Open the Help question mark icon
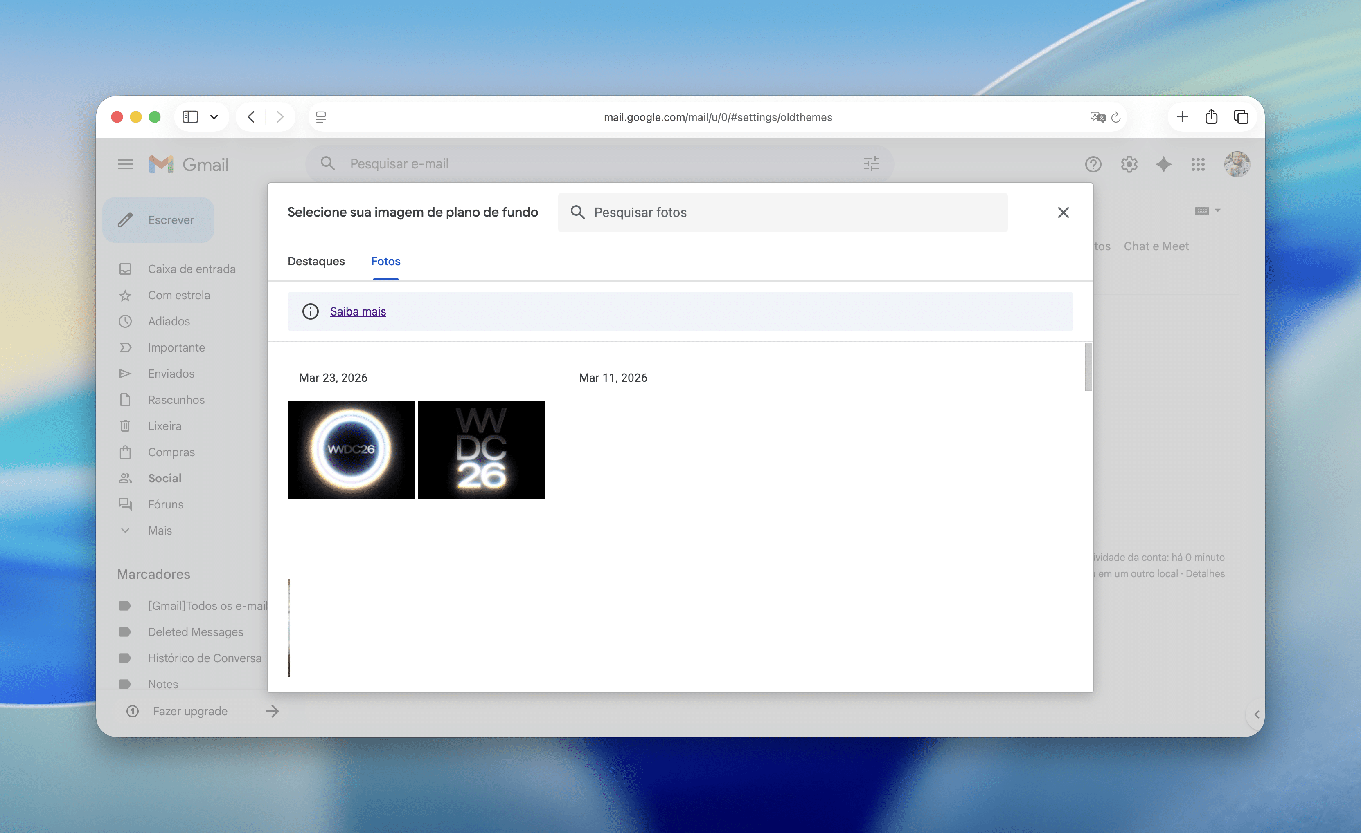The width and height of the screenshot is (1361, 833). click(x=1093, y=164)
